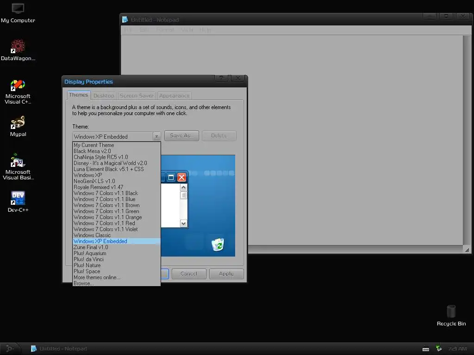
Task: Pick Windows 7 Colors v1.1 Black
Action: (116, 193)
